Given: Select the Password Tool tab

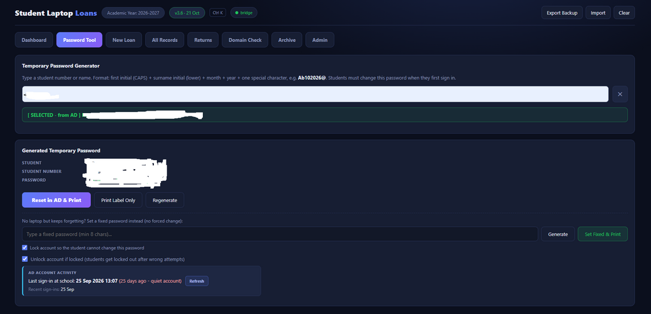Looking at the screenshot, I should coord(79,40).
